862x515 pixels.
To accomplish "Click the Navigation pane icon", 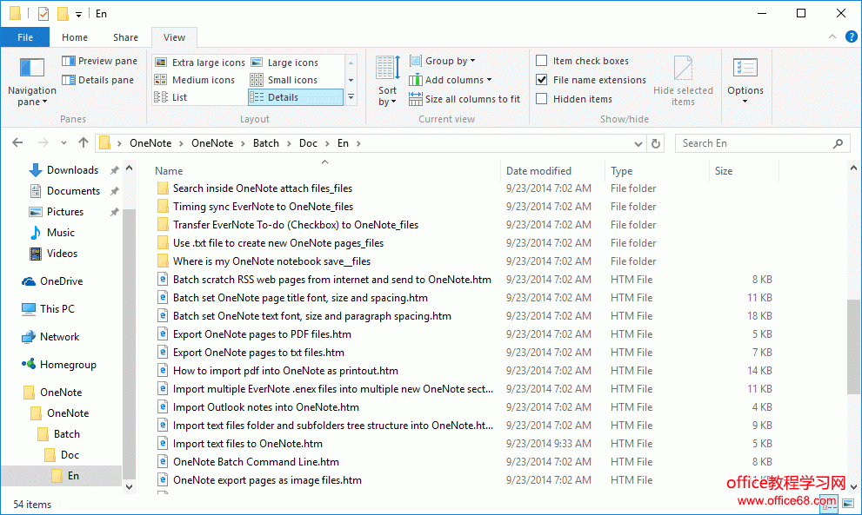I will click(31, 69).
